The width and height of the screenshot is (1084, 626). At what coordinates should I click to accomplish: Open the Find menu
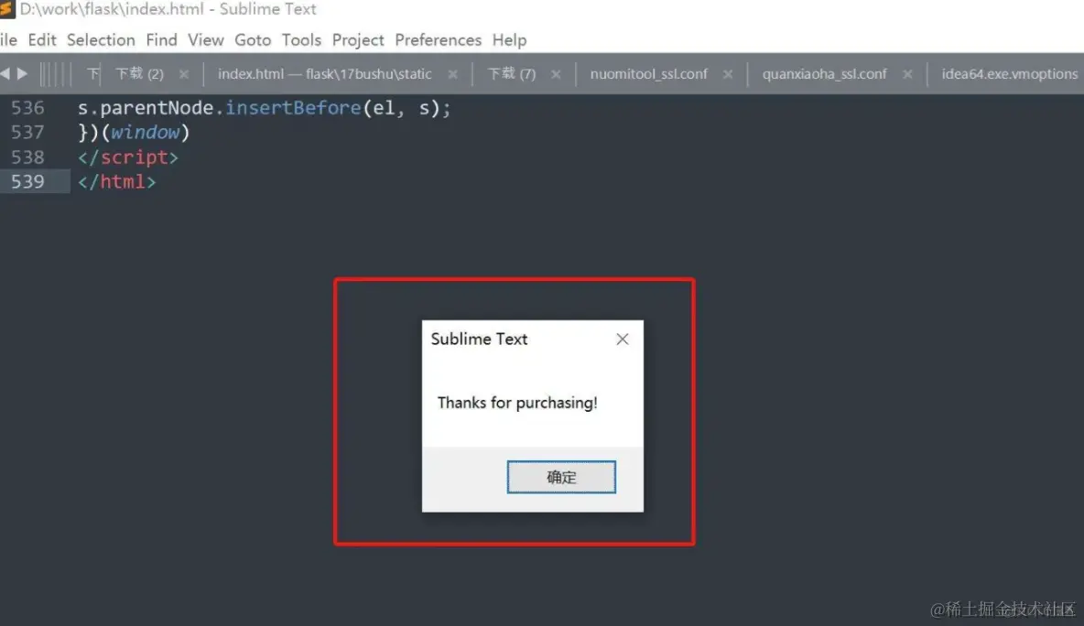(x=162, y=40)
